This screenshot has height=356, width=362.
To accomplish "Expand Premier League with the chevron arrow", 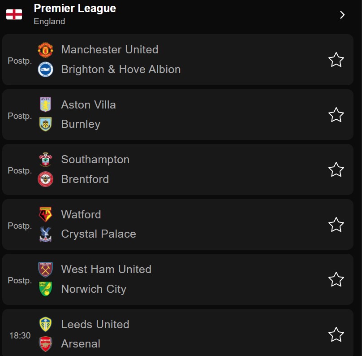I will click(x=342, y=15).
